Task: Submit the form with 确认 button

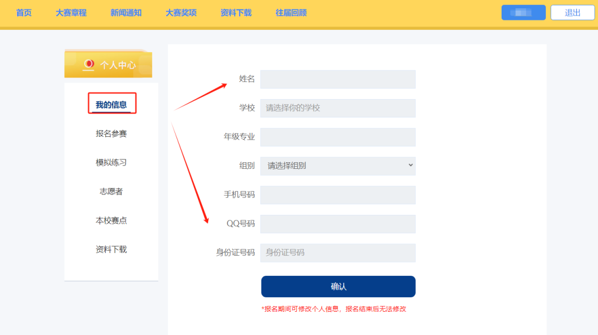Action: click(x=338, y=286)
